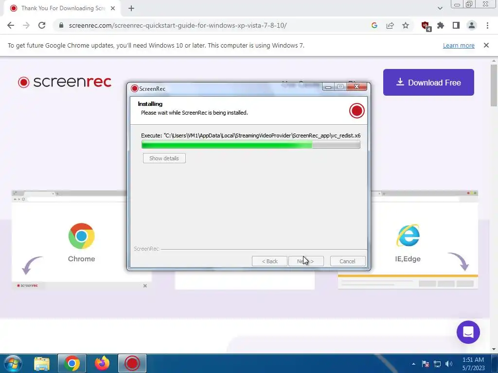The image size is (498, 373).
Task: Open the taskbar clock and date
Action: 473,364
